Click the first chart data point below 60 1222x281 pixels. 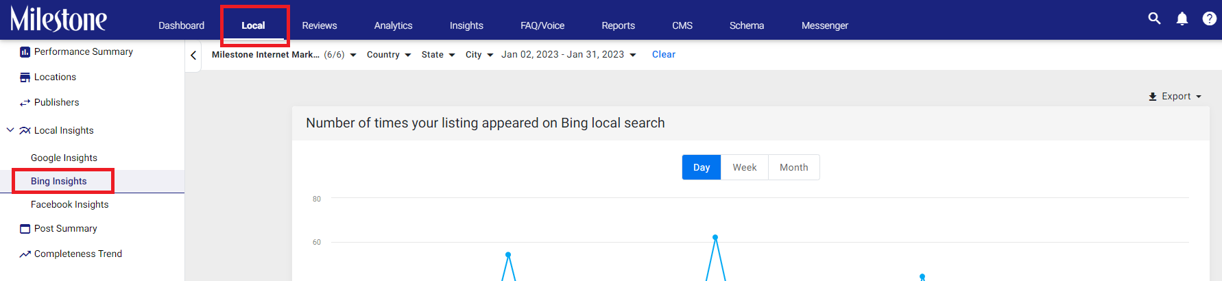coord(508,255)
